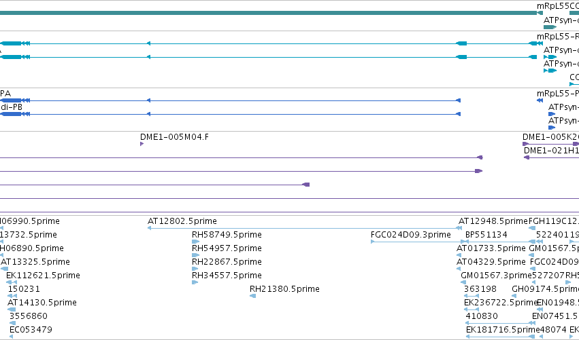This screenshot has width=579, height=340.
Task: Click the 363198 alignment glyph
Action: (472, 296)
